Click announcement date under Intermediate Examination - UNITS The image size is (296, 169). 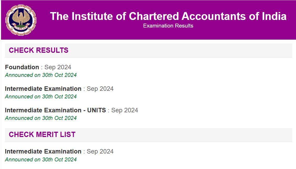(41, 118)
